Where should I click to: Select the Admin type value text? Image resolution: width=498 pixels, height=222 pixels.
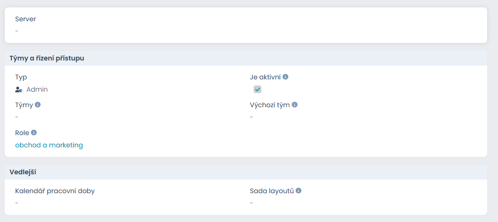pos(37,89)
